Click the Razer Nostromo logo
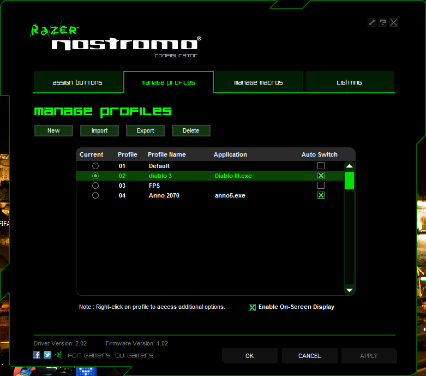 116,39
